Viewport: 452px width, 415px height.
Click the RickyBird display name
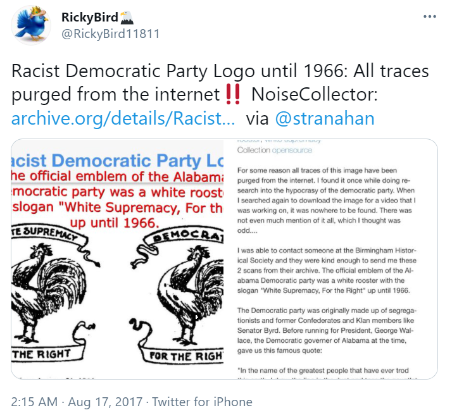(x=90, y=17)
